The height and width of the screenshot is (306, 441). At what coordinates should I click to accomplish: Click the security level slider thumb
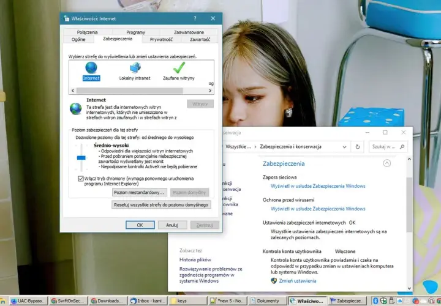coord(81,158)
